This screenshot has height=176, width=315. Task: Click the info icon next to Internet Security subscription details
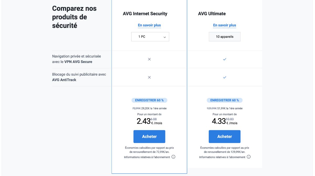coord(174,157)
